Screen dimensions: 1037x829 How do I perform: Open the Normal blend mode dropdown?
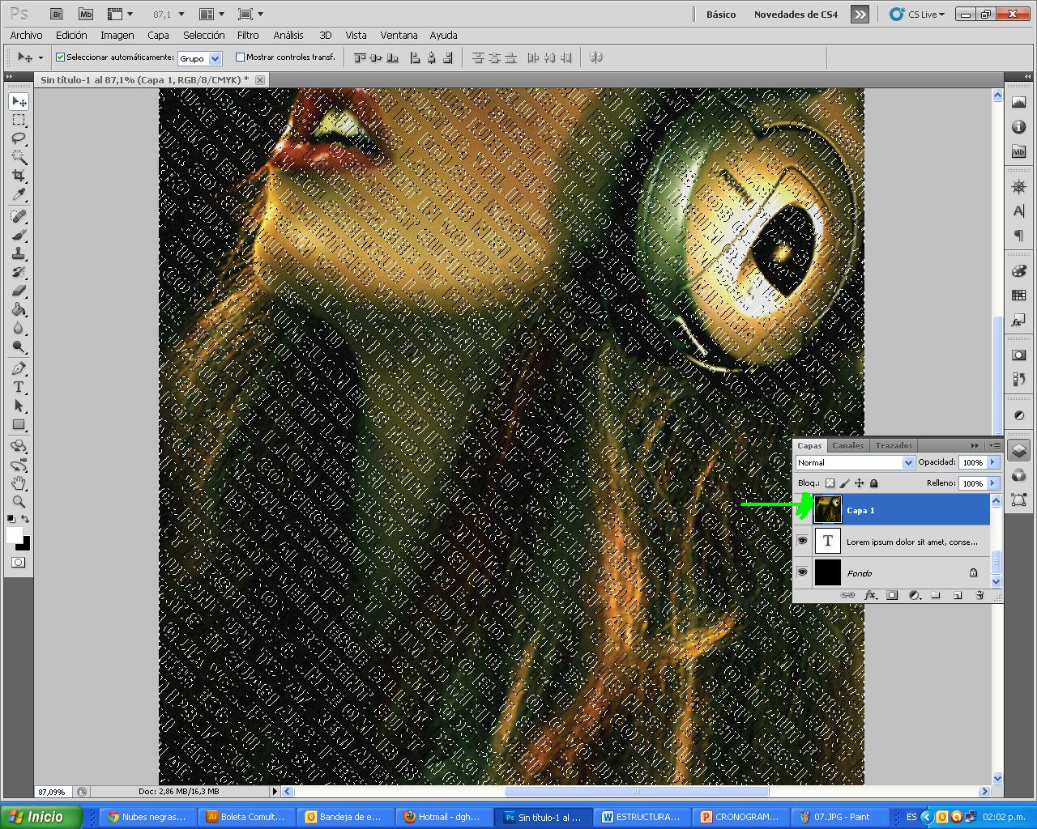907,462
